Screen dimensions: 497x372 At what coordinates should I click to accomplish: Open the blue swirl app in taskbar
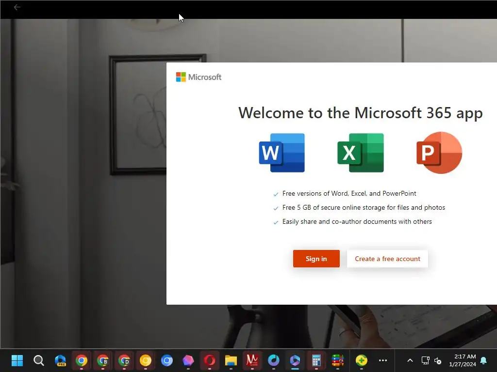(x=274, y=360)
